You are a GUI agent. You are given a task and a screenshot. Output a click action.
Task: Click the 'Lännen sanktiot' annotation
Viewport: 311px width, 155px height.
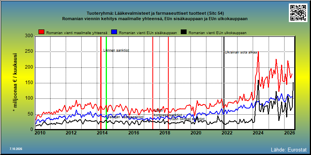pos(116,50)
